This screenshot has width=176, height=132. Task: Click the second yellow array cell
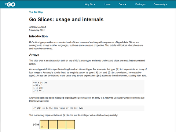pos(53,124)
